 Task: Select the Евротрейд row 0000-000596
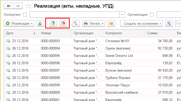click(x=113, y=63)
